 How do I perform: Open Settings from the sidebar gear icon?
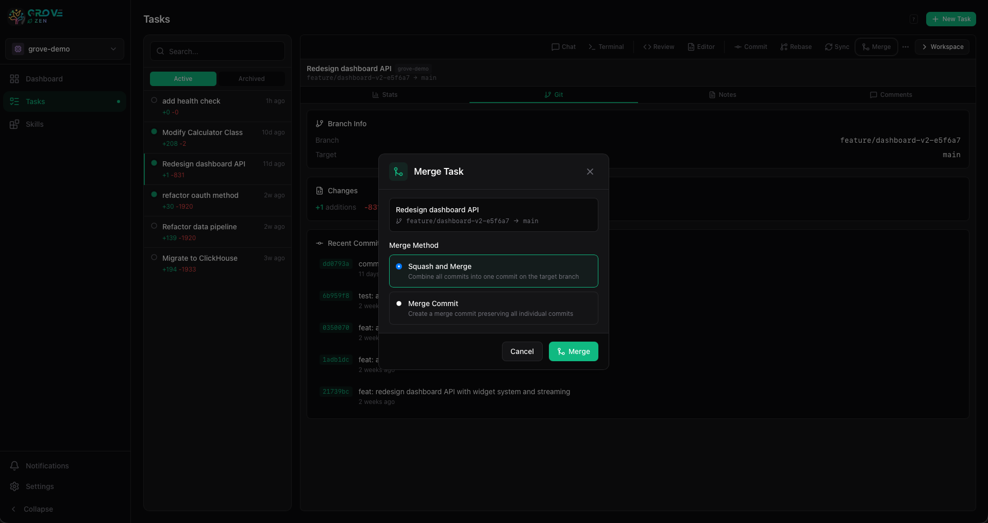14,486
